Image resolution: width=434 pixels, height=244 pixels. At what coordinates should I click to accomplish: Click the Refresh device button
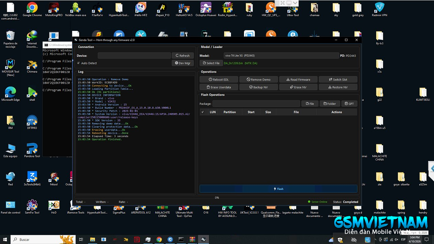coord(182,56)
